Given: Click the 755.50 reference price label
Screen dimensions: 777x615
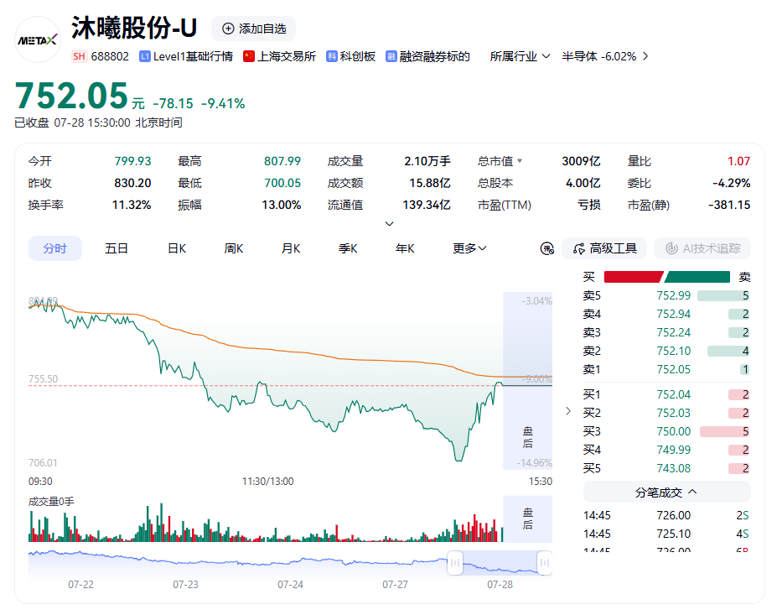Looking at the screenshot, I should tap(43, 379).
